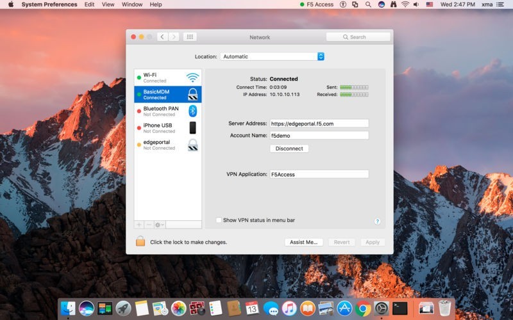513x320 pixels.
Task: Click the iPhone USB device icon
Action: click(x=192, y=127)
